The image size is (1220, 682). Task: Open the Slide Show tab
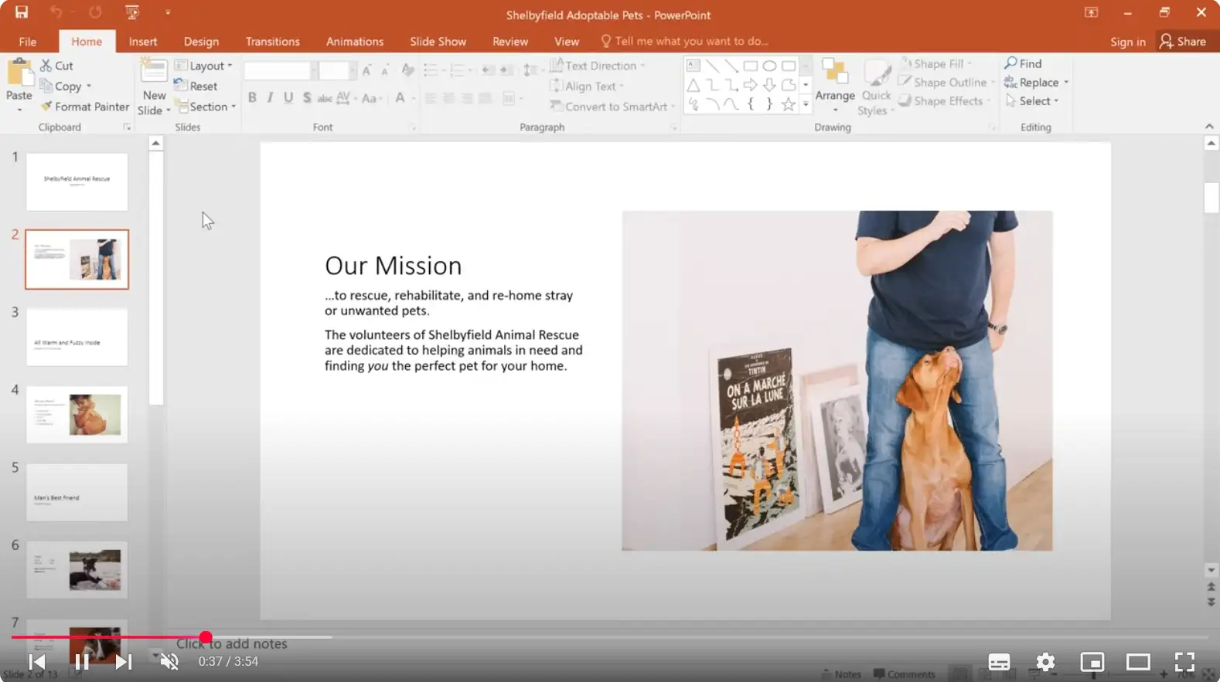(438, 42)
